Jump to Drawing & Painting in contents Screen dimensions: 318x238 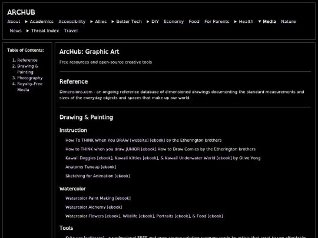(x=28, y=69)
